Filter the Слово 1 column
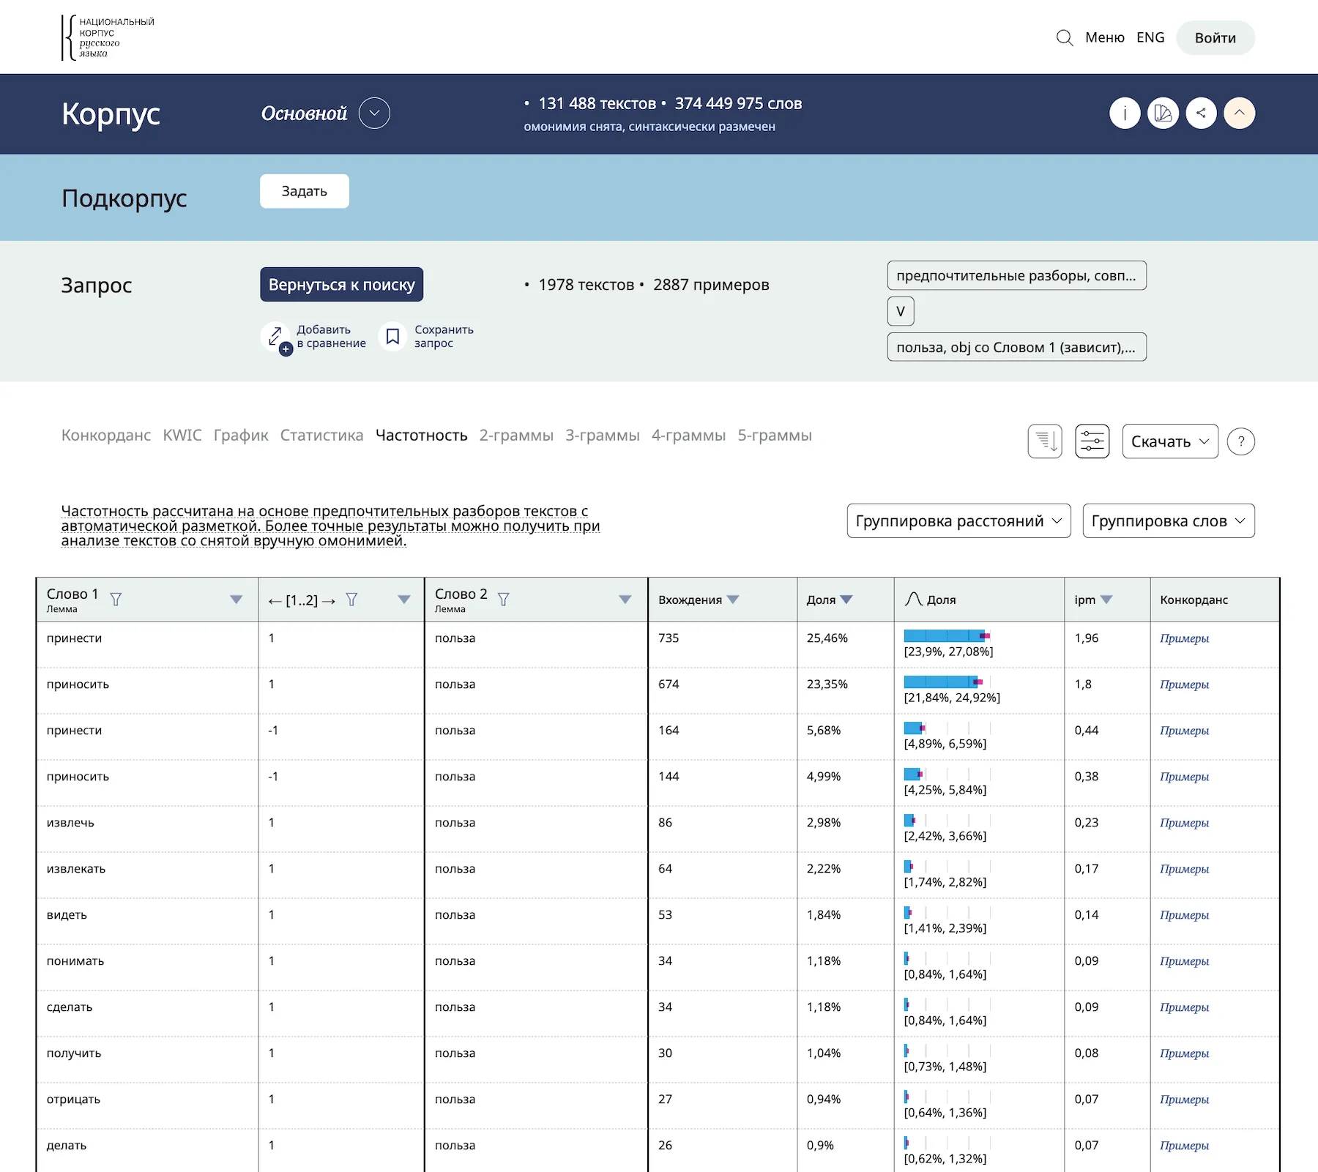This screenshot has height=1172, width=1318. click(116, 600)
